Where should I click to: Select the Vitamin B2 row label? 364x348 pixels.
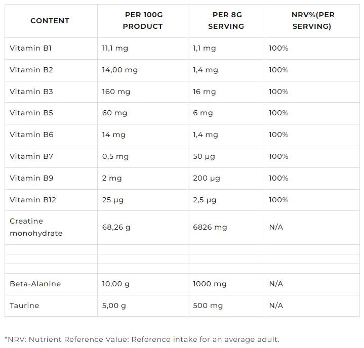[x=31, y=70]
